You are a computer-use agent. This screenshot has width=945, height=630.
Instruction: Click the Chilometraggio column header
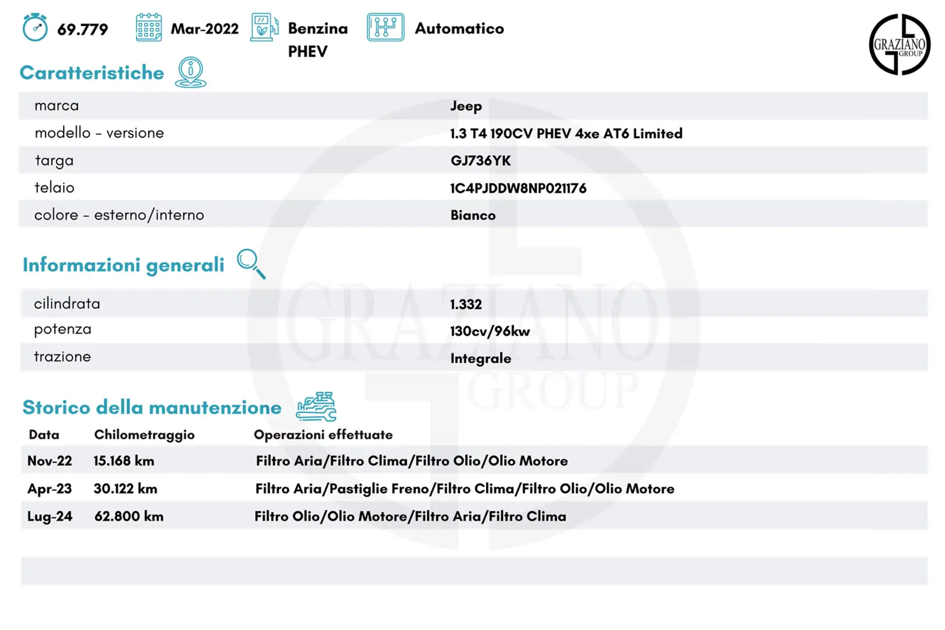[x=144, y=435]
